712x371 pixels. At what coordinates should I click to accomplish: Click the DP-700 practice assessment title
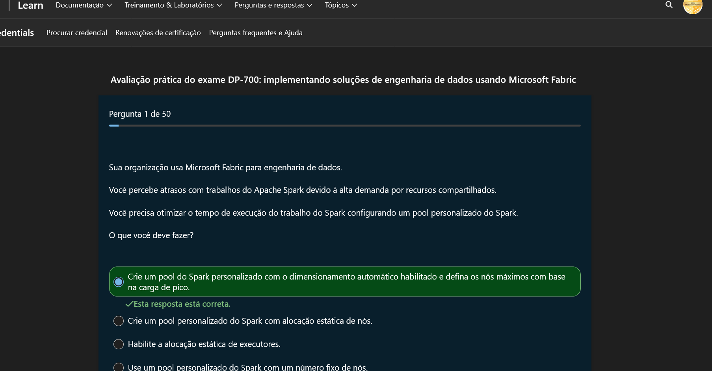[343, 80]
